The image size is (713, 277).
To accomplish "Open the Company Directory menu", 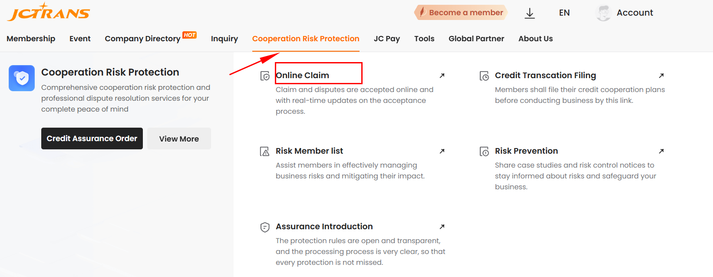I will 142,39.
